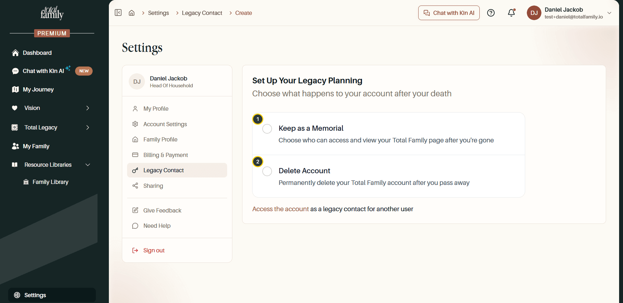This screenshot has height=303, width=623.
Task: Go to My Profile settings
Action: click(x=177, y=109)
